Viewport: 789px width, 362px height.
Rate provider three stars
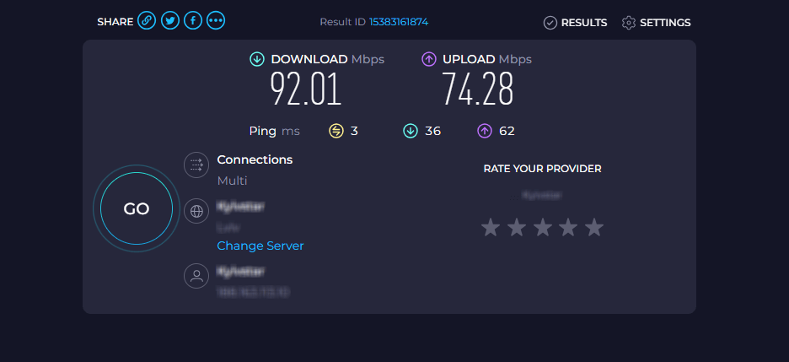click(x=543, y=227)
